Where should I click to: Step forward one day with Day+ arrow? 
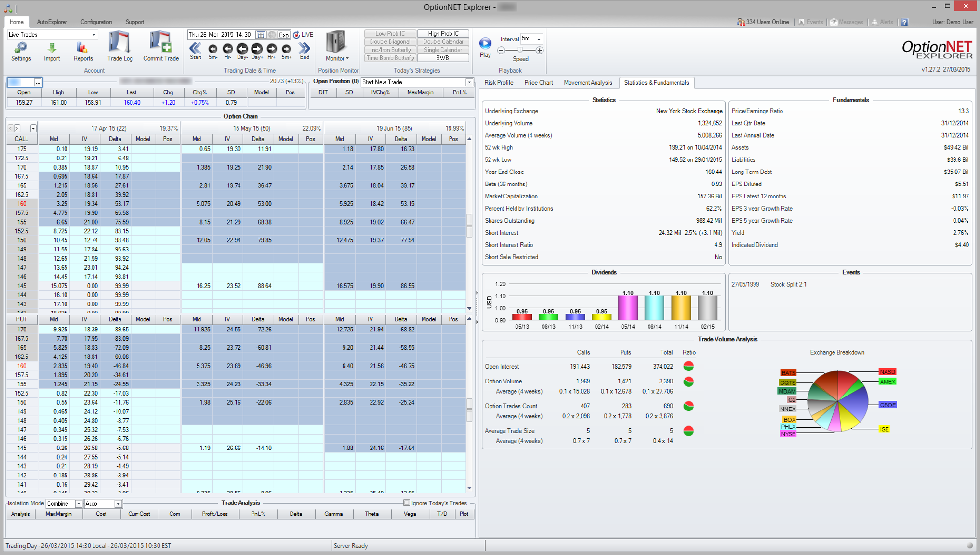(x=257, y=49)
